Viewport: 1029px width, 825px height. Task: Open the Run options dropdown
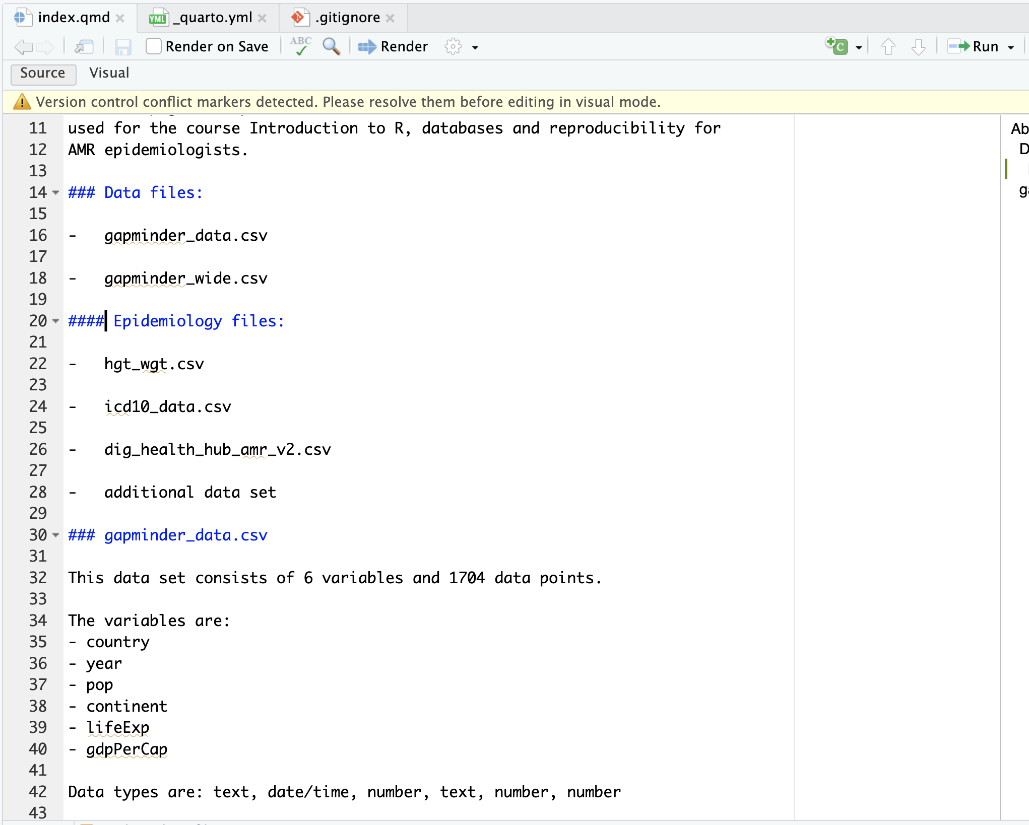pyautogui.click(x=1011, y=47)
